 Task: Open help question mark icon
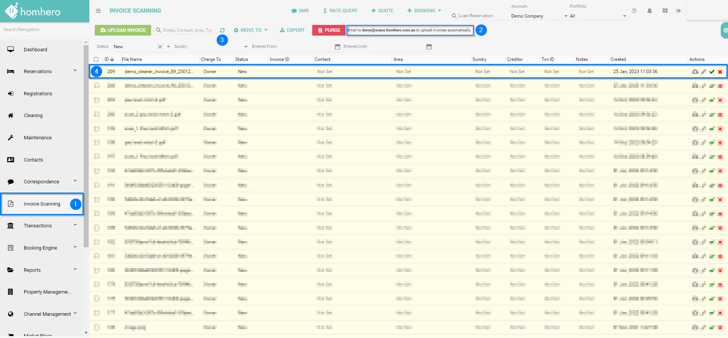click(x=634, y=11)
